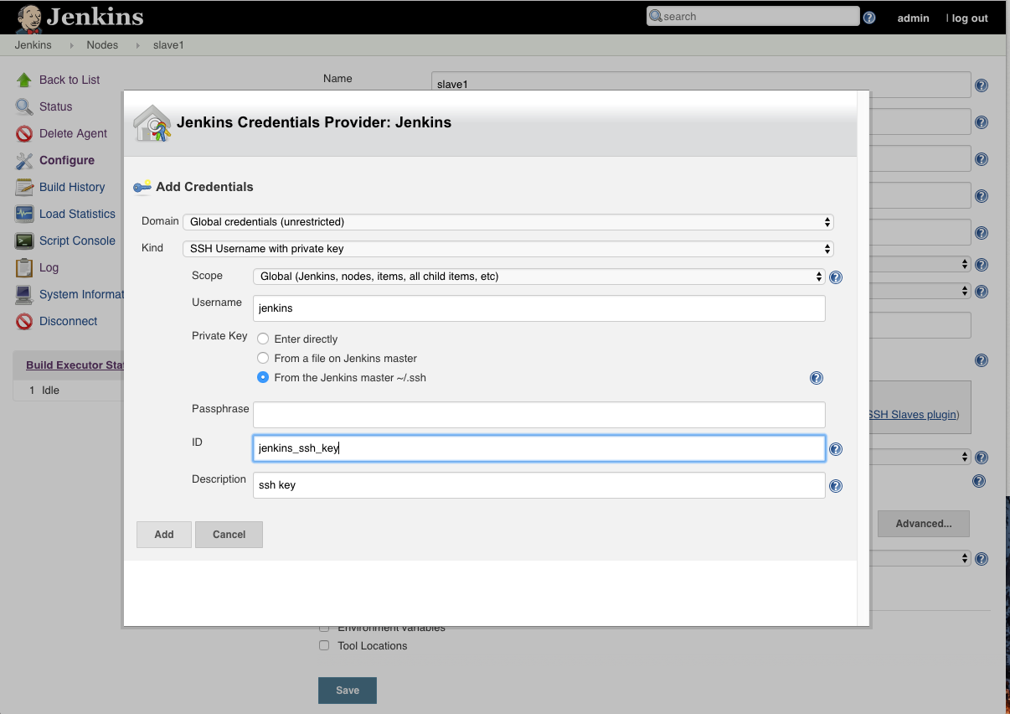Click the Add Credentials key icon
The image size is (1010, 714).
[142, 186]
